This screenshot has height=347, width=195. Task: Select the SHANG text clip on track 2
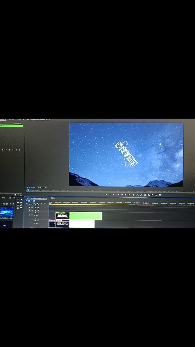[x=63, y=224]
